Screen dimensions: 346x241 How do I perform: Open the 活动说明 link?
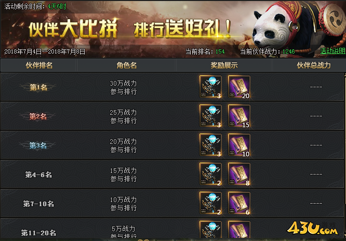click(x=333, y=51)
